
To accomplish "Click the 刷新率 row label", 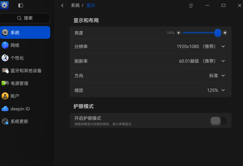I will click(x=81, y=61).
